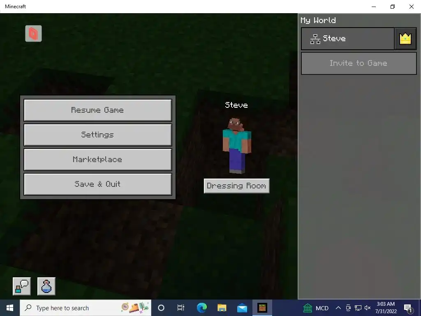Open the Dressing Room
This screenshot has width=421, height=316.
(236, 186)
